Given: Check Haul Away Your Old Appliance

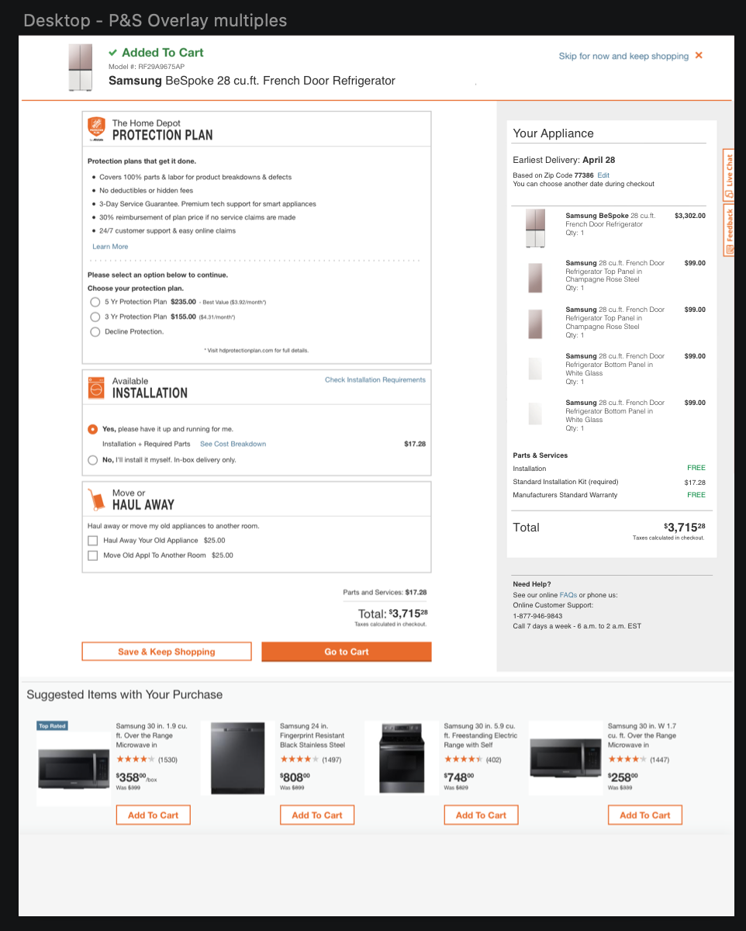Looking at the screenshot, I should click(x=93, y=540).
